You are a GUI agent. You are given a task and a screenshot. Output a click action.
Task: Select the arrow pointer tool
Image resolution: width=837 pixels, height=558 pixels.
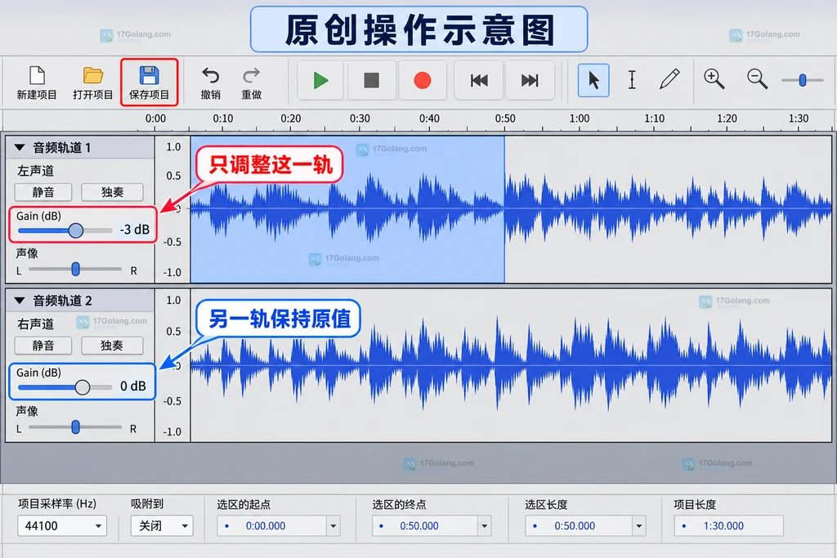[x=593, y=81]
